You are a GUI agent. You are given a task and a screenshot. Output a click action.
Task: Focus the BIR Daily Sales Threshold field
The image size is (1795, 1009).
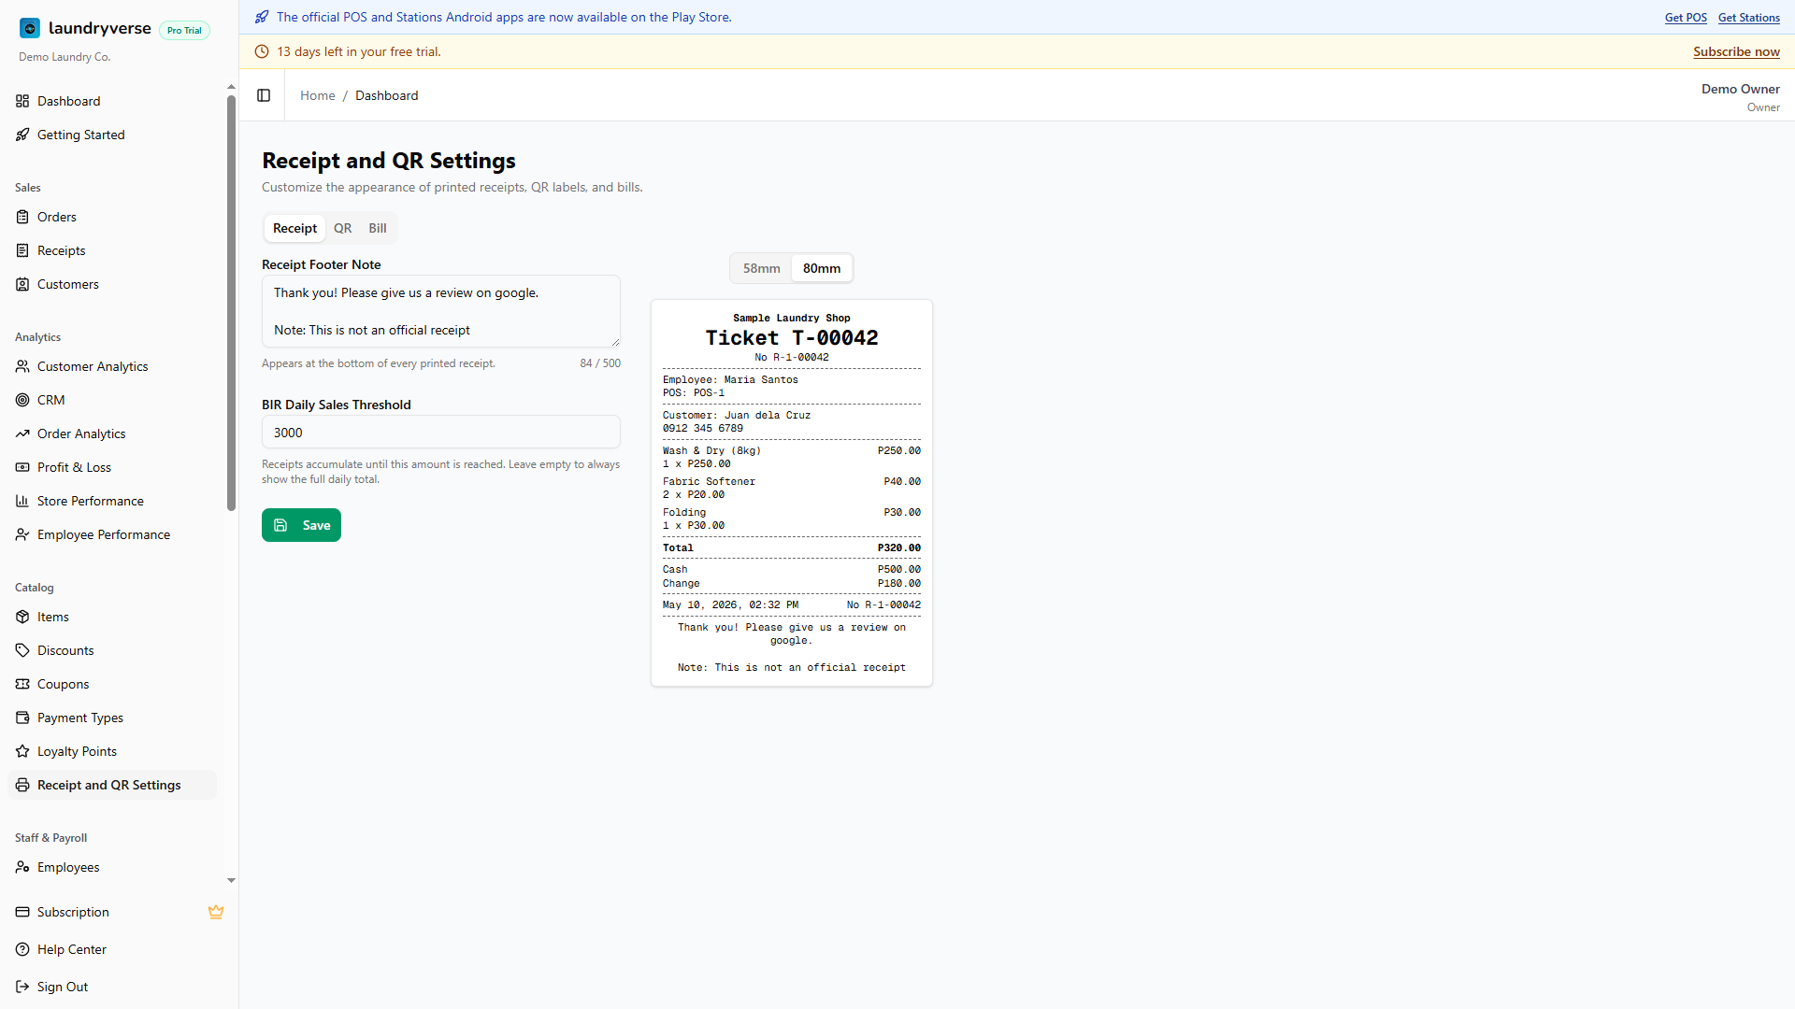pyautogui.click(x=441, y=433)
